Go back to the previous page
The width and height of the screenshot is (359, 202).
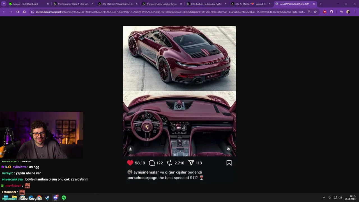coord(4,12)
